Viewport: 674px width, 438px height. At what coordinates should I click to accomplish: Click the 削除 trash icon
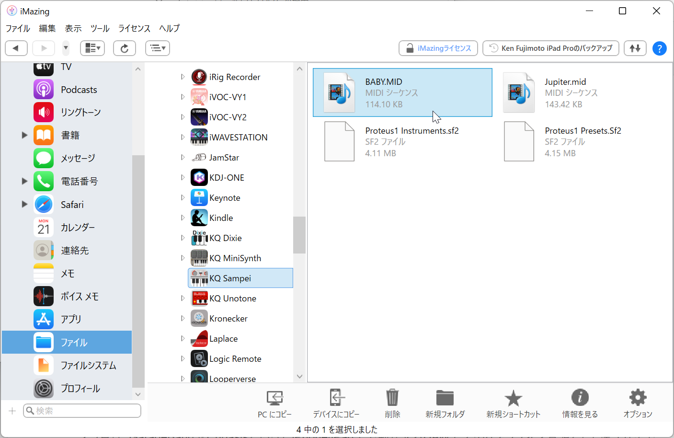(392, 398)
